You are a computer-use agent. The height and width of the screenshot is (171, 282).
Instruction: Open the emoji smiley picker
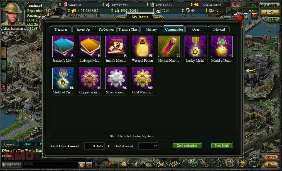tap(82, 165)
